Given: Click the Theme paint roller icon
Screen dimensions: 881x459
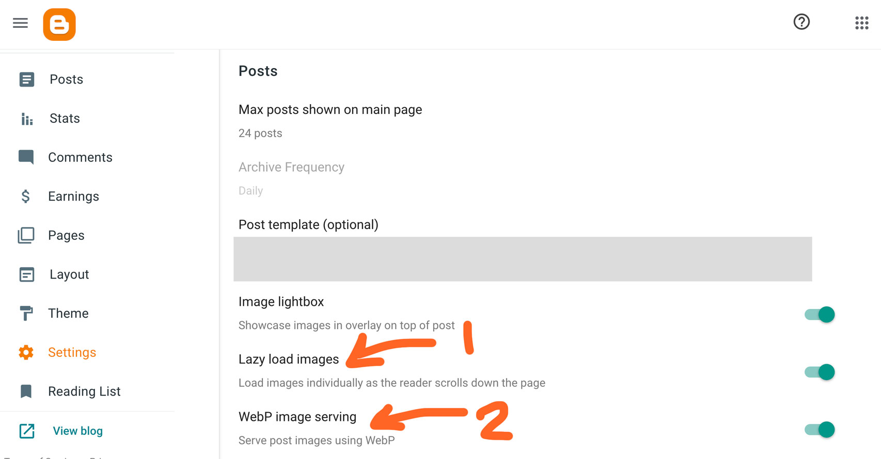Looking at the screenshot, I should 26,313.
